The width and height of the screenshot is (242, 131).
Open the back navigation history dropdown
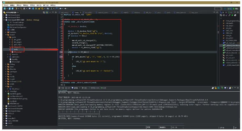(x=63, y=9)
